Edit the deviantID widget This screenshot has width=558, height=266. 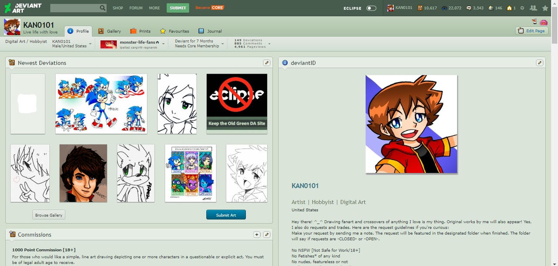[x=540, y=63]
